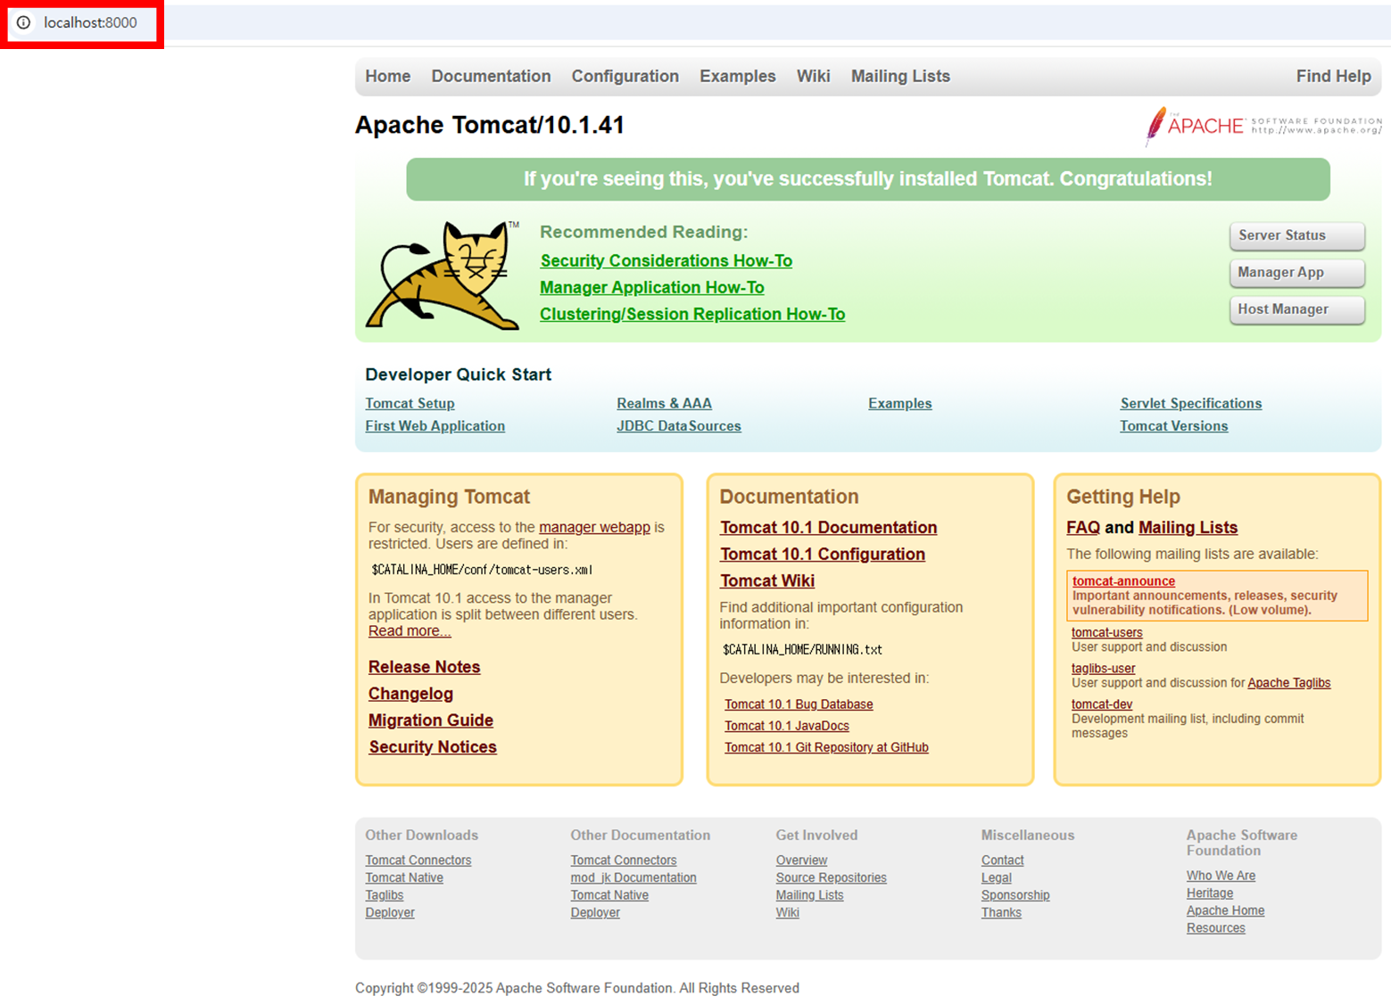The image size is (1391, 1004).
Task: Open the Servlet Specifications link
Action: click(1190, 403)
